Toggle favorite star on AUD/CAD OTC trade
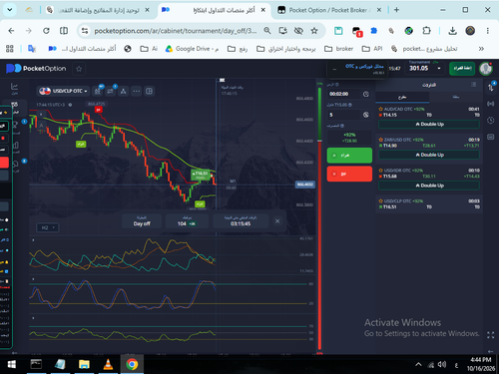Screen dimensions: 499x374 (x=381, y=109)
